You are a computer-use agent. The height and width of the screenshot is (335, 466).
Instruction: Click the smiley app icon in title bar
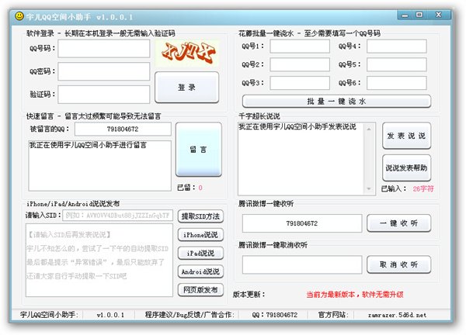tap(19, 16)
